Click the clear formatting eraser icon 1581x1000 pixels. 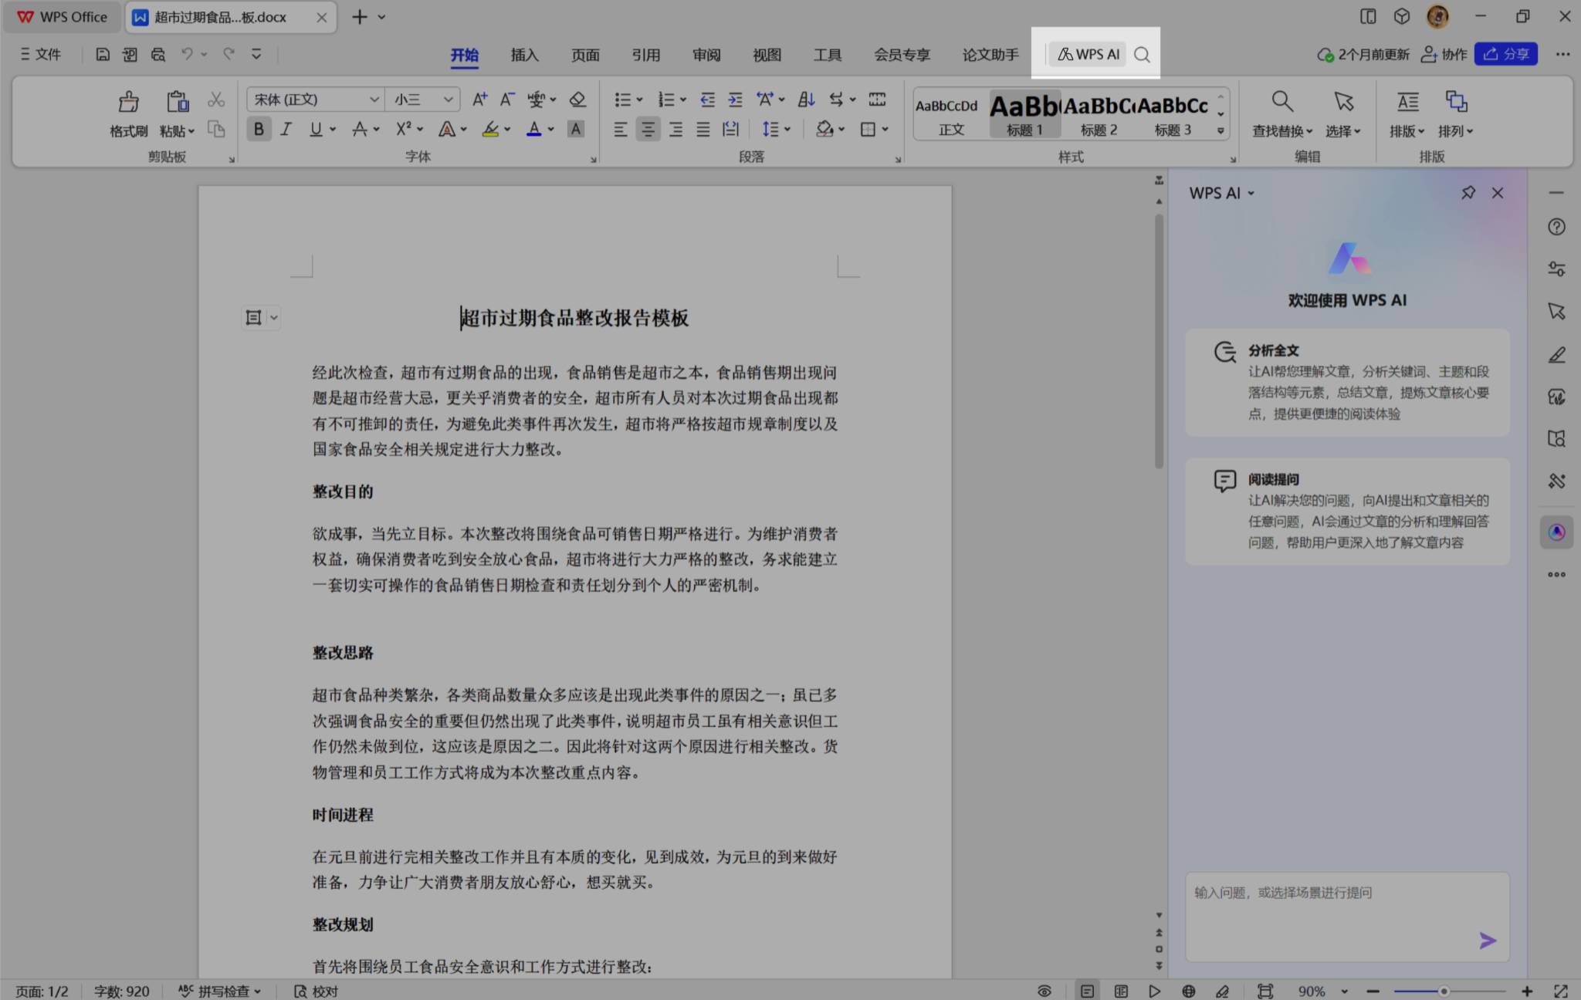pos(577,100)
